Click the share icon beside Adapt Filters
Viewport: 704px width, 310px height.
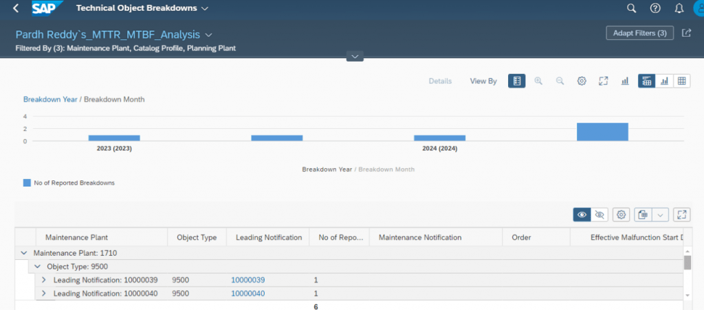point(686,33)
